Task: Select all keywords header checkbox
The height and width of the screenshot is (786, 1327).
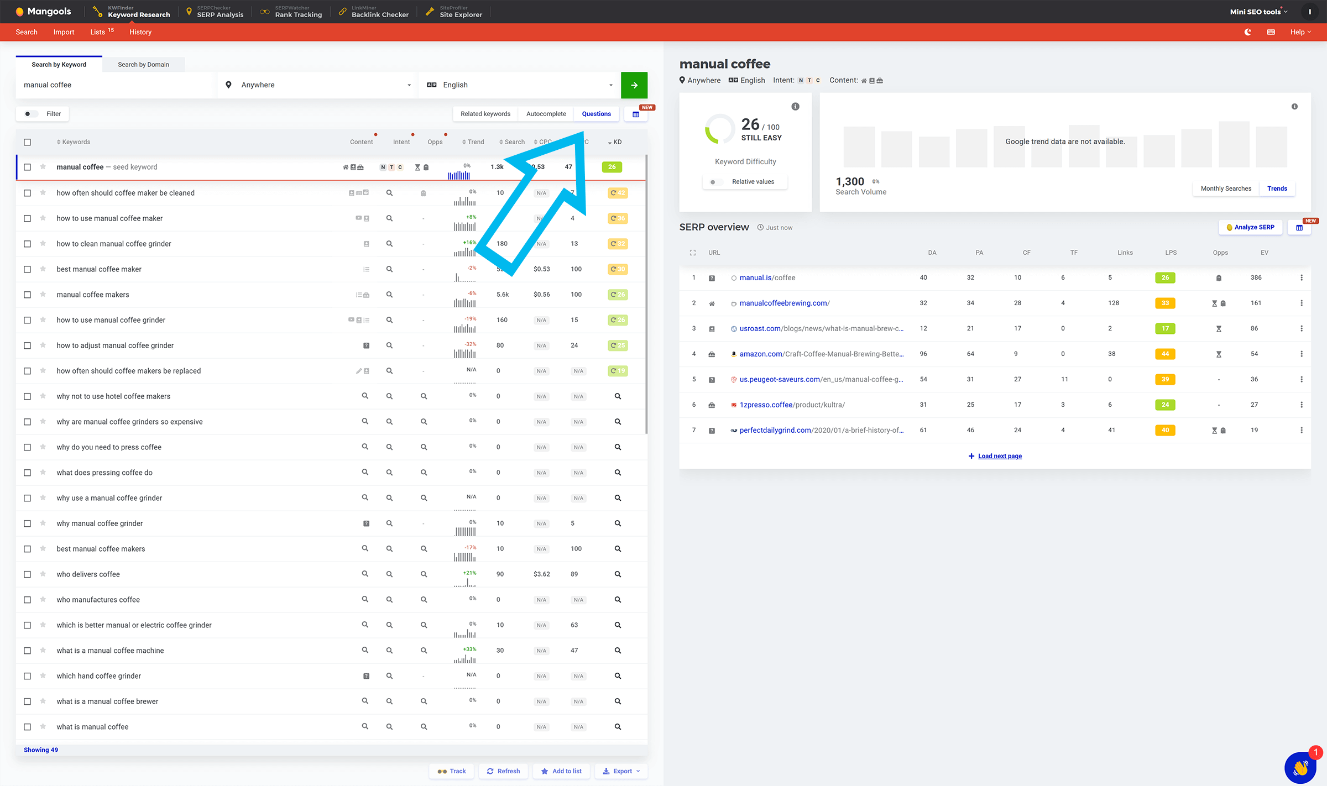Action: click(x=27, y=142)
